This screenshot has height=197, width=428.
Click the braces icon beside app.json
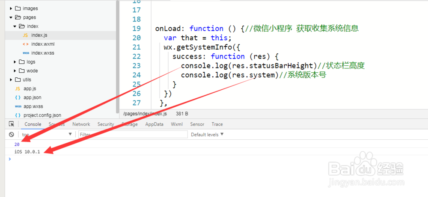point(18,97)
